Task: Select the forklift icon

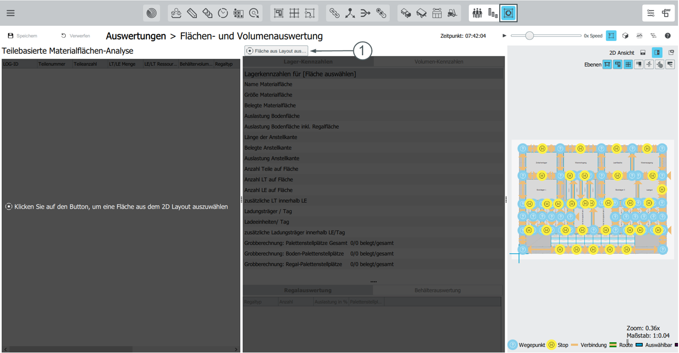Action: coord(452,13)
